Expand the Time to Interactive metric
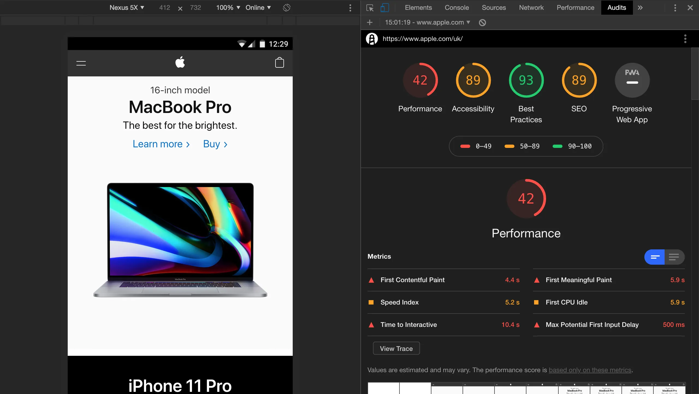 (x=444, y=325)
